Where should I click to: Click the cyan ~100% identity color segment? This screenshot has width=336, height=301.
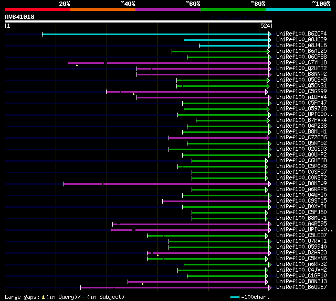[x=299, y=9]
